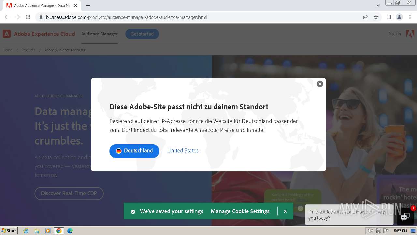
Task: Open the Audience Manager nav tab
Action: 99,34
